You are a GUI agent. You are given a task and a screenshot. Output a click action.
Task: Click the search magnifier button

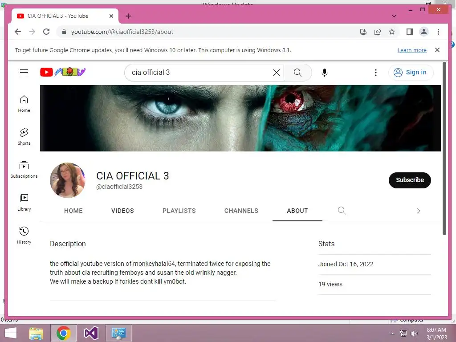297,73
